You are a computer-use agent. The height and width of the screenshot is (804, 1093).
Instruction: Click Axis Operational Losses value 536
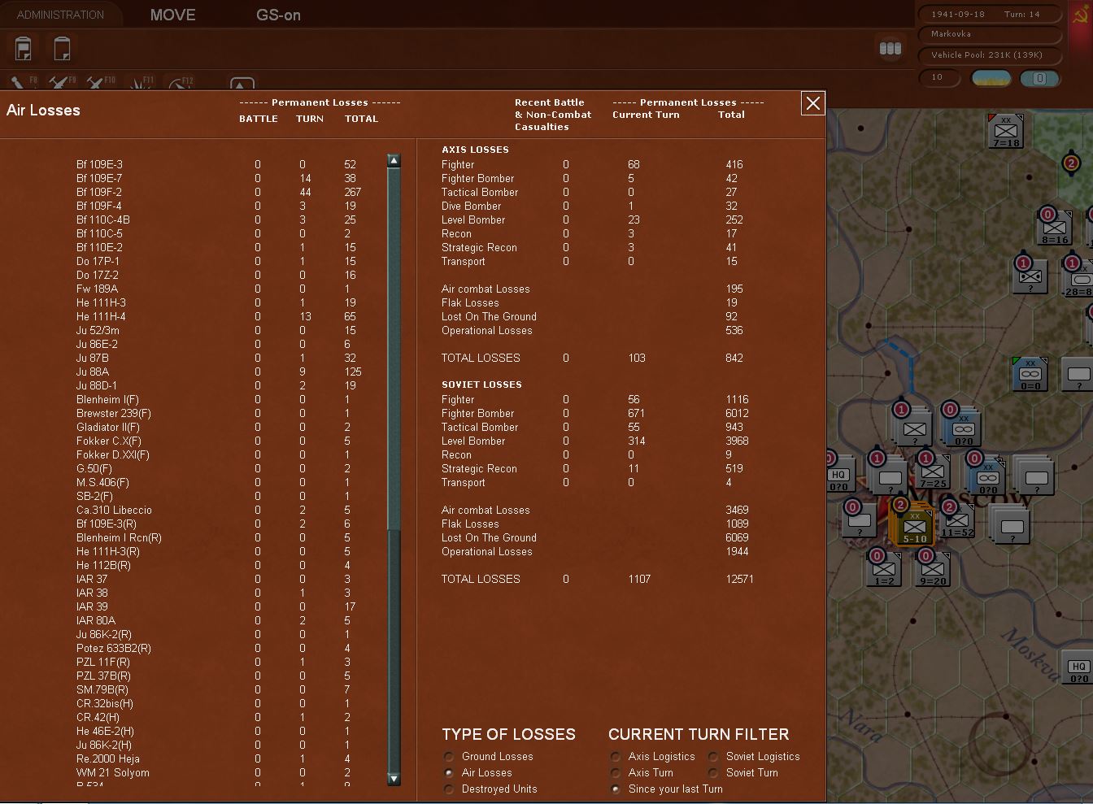pyautogui.click(x=734, y=330)
